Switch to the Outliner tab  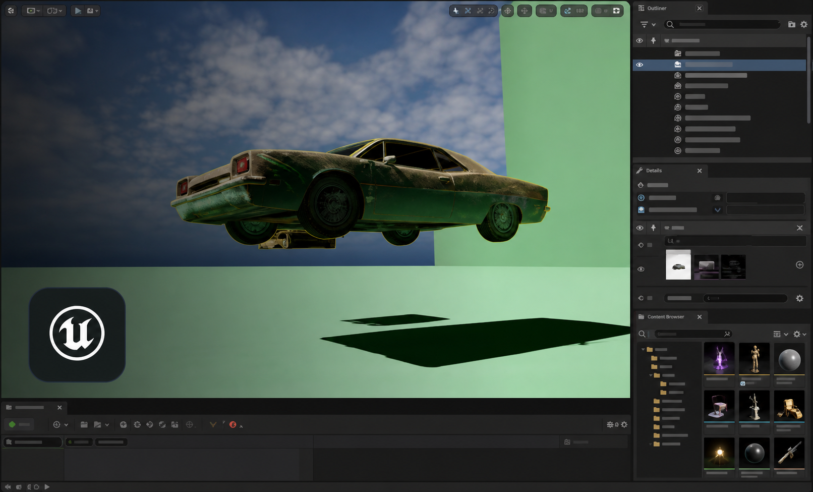[x=657, y=8]
